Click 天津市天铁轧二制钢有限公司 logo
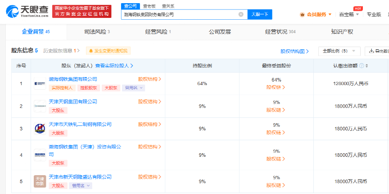Viewport: 389px width, 194px height. pyautogui.click(x=40, y=129)
